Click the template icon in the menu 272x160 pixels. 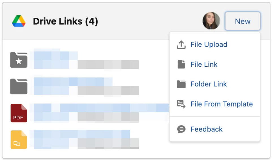[x=181, y=104]
